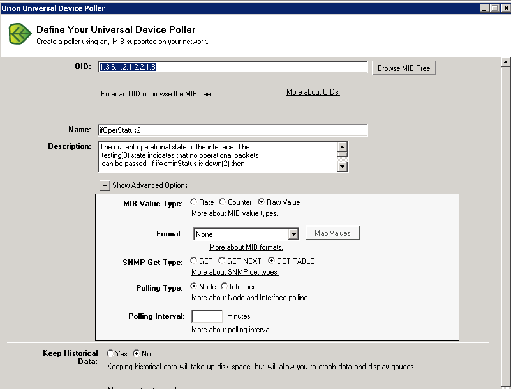Click the Enter an OID or browse text
This screenshot has height=389, width=511.
[156, 94]
